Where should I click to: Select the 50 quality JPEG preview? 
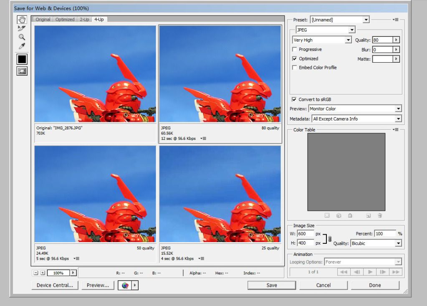95,194
